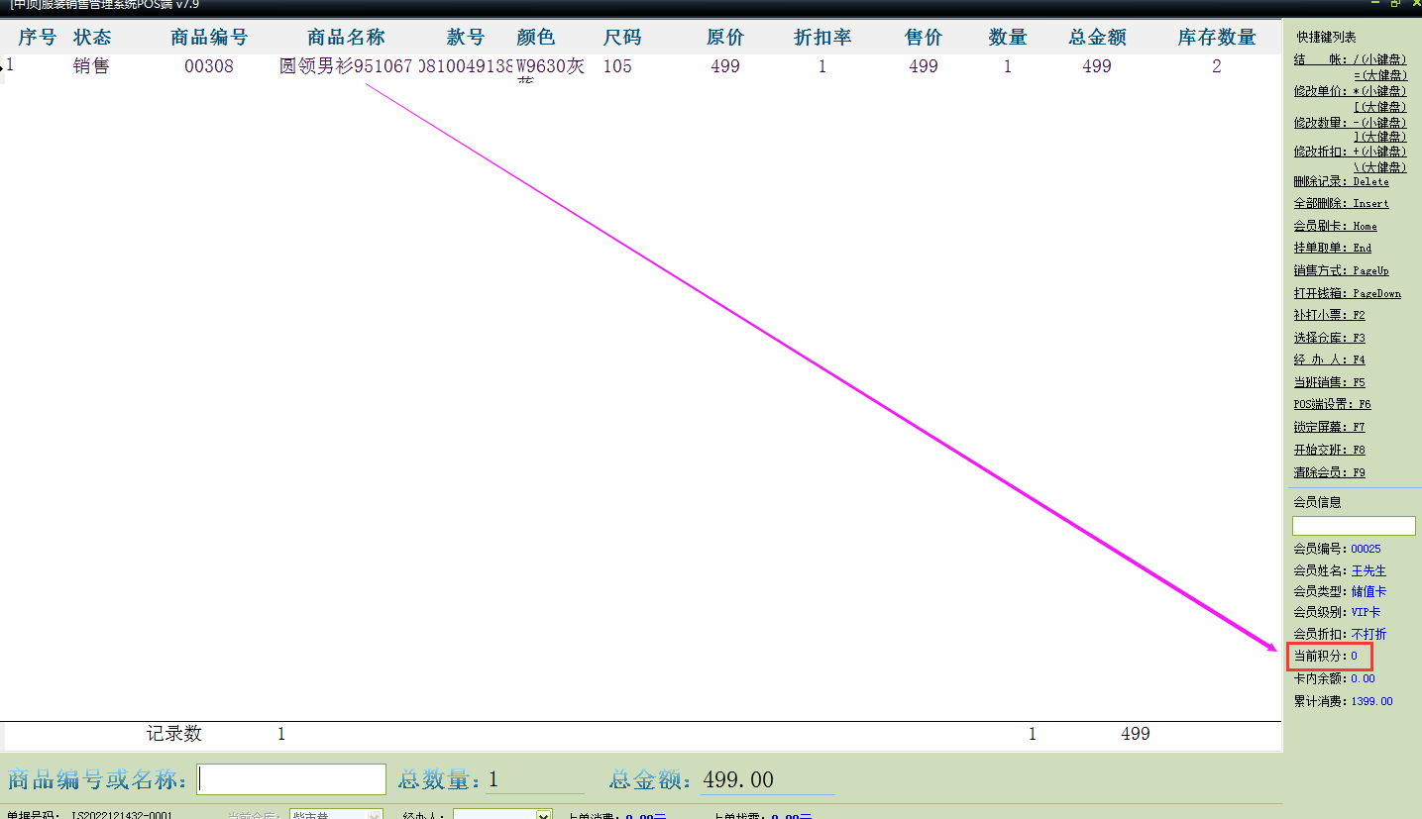This screenshot has height=819, width=1422.
Task: Click the 序号 column header
Action: (38, 38)
